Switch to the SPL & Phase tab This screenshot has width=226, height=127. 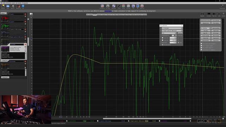[89, 14]
